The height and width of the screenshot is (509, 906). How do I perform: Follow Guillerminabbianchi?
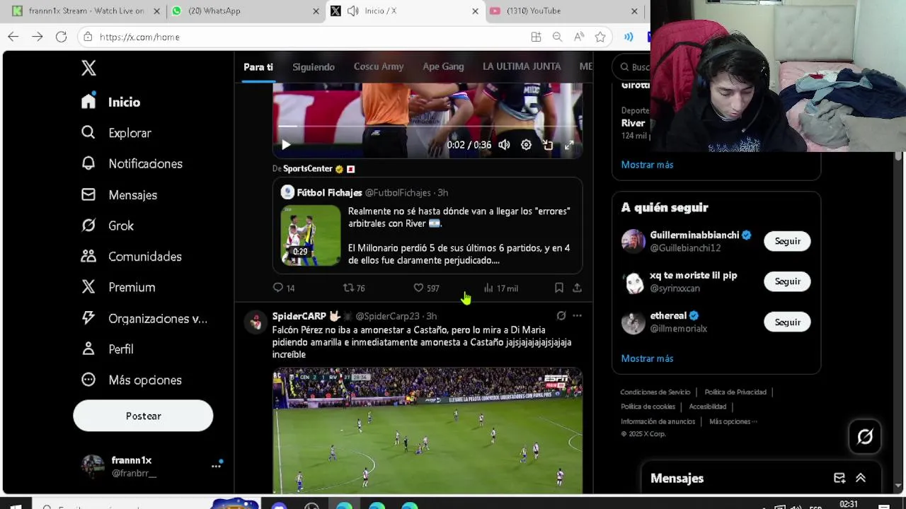787,241
